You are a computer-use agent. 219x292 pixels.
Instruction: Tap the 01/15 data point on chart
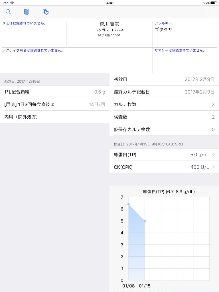pos(145,221)
